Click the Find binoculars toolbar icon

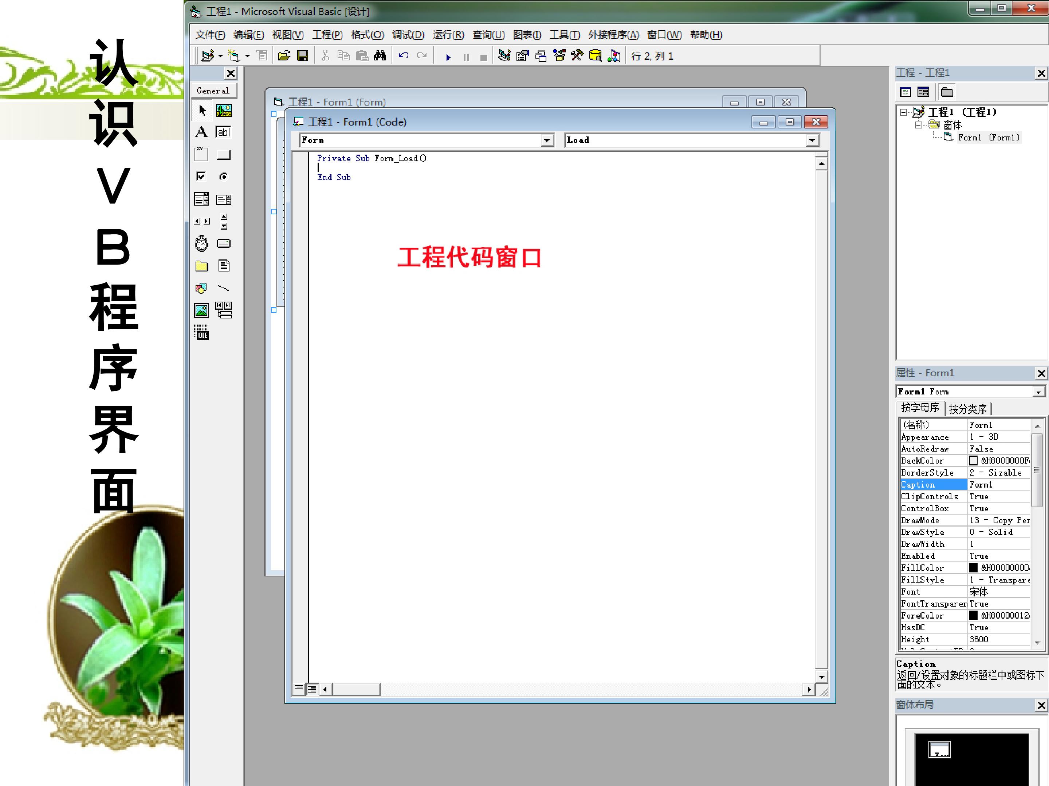pos(380,56)
